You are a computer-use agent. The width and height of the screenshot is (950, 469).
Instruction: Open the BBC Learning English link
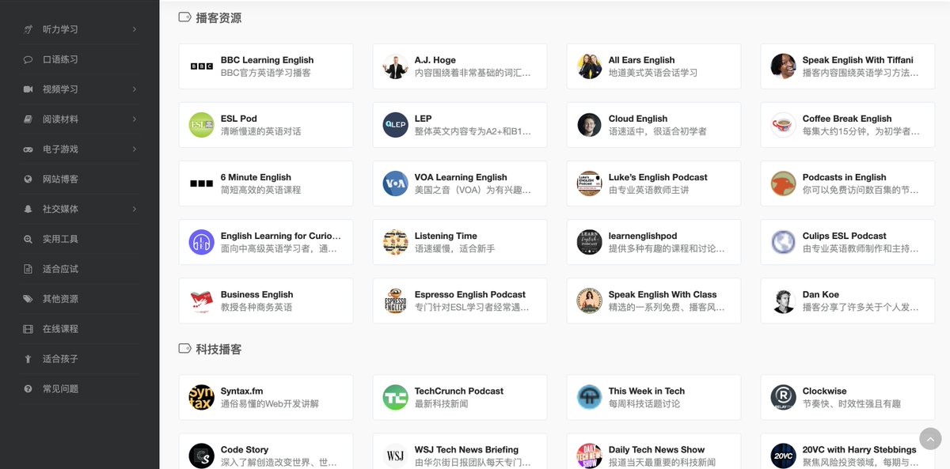click(x=267, y=60)
